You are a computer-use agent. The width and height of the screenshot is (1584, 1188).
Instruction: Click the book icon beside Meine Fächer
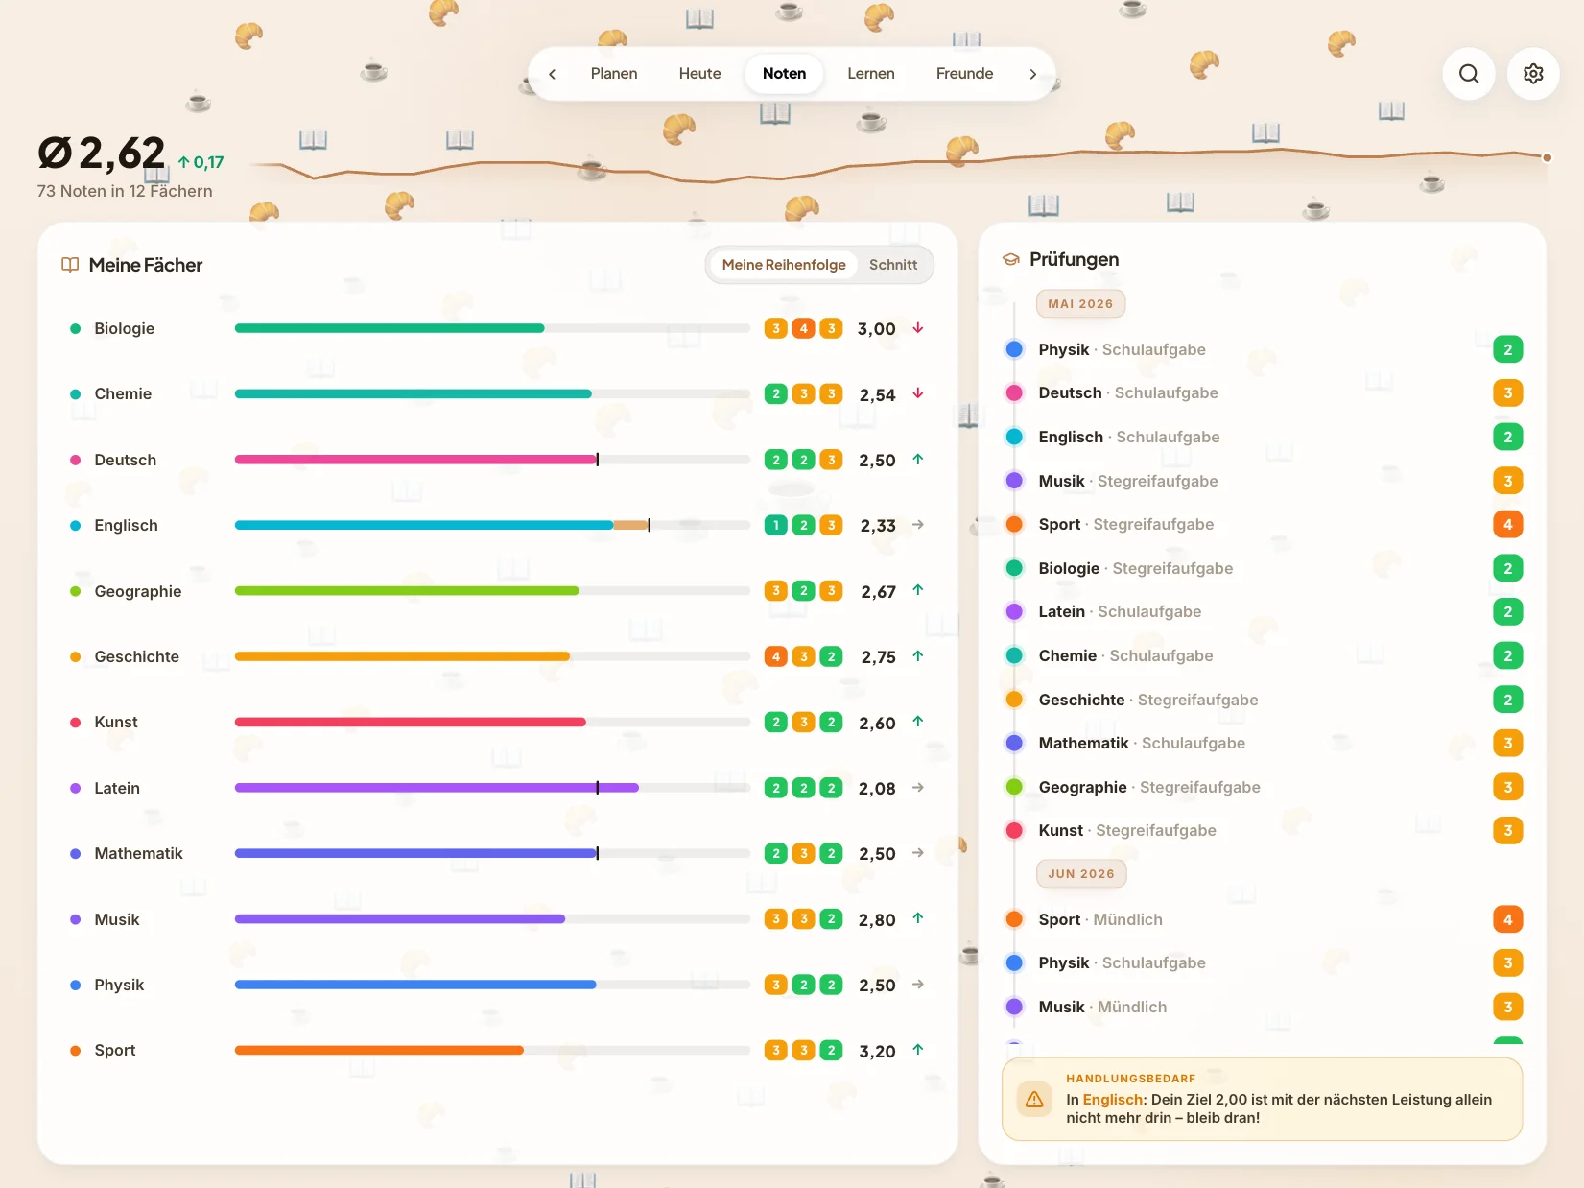point(70,265)
